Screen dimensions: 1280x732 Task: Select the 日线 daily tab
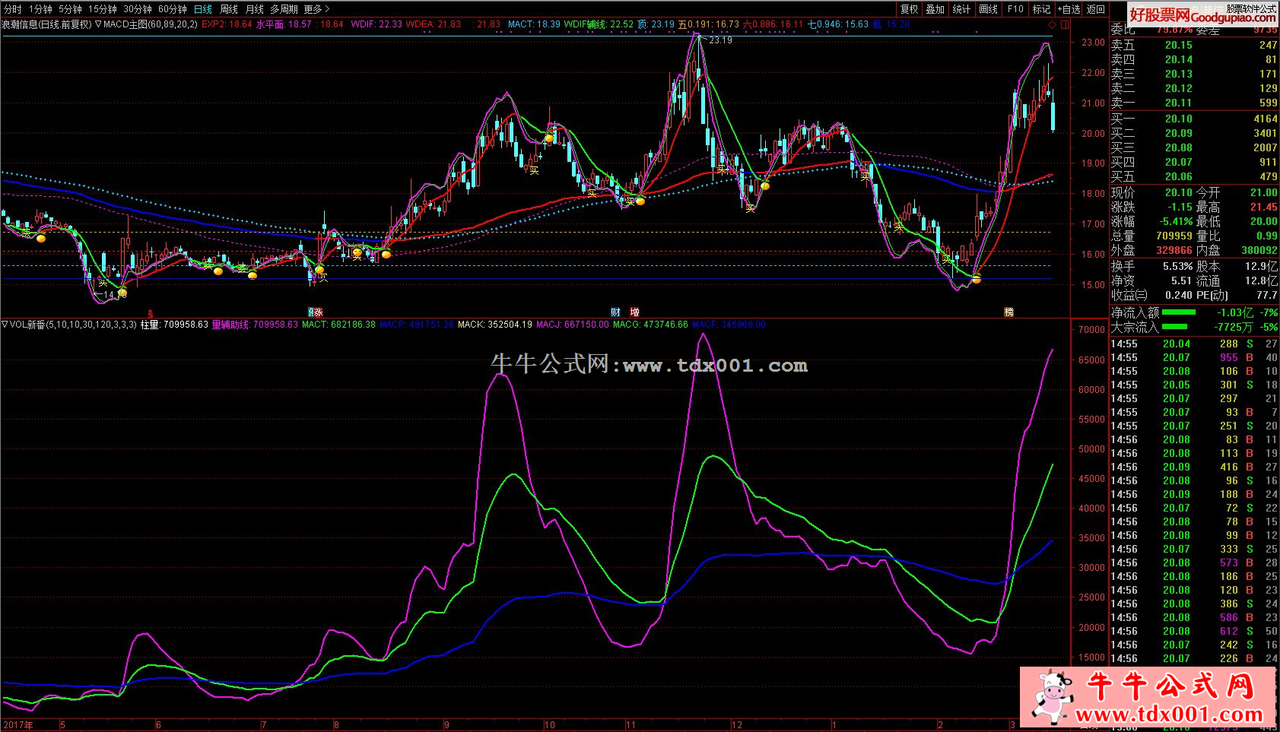tap(203, 9)
